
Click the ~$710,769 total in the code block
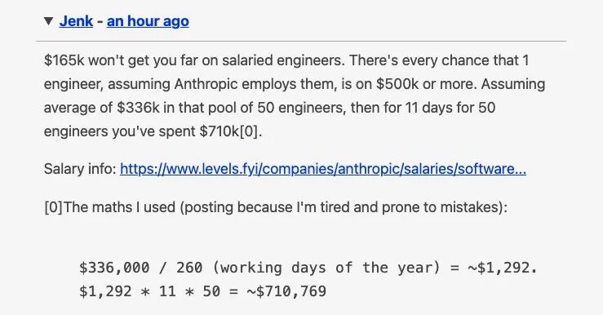coord(286,291)
